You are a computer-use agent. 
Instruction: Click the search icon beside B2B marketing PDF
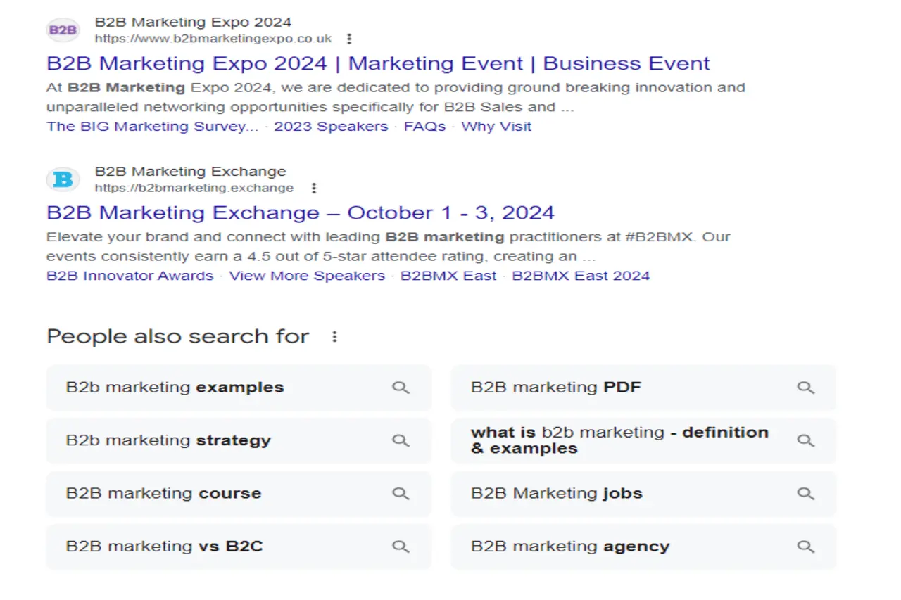(x=805, y=388)
